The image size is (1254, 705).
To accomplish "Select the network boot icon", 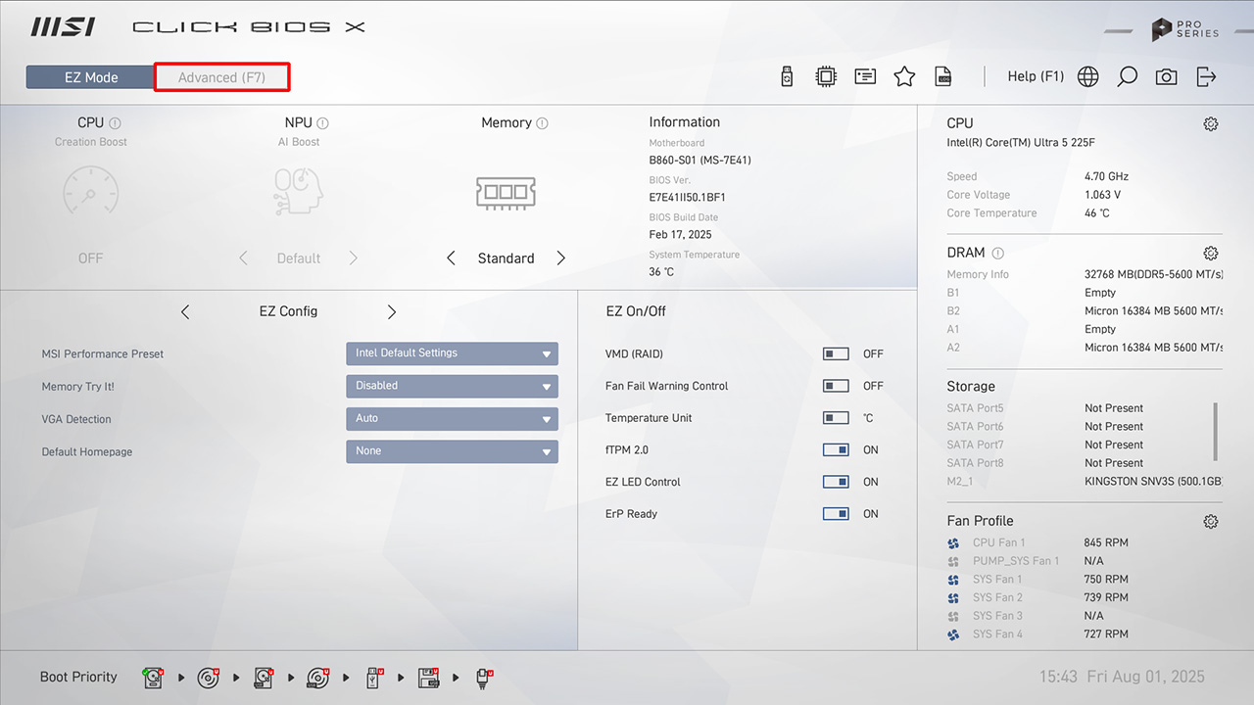I will tap(484, 677).
